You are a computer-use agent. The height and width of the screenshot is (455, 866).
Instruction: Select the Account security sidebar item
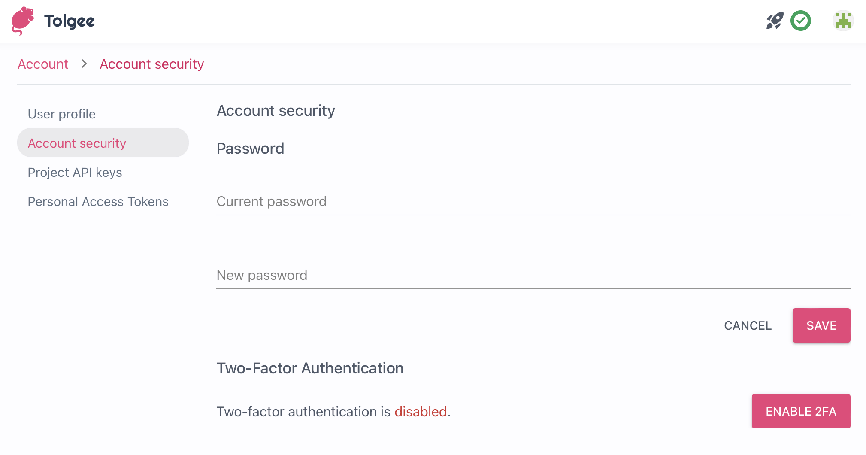pos(77,143)
